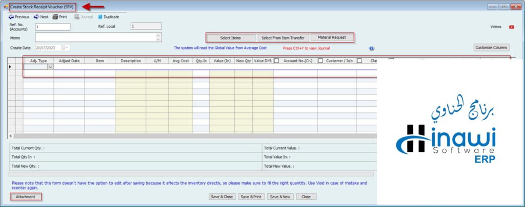
Task: Expand the Adj. Type dropdown in first row
Action: pos(50,67)
